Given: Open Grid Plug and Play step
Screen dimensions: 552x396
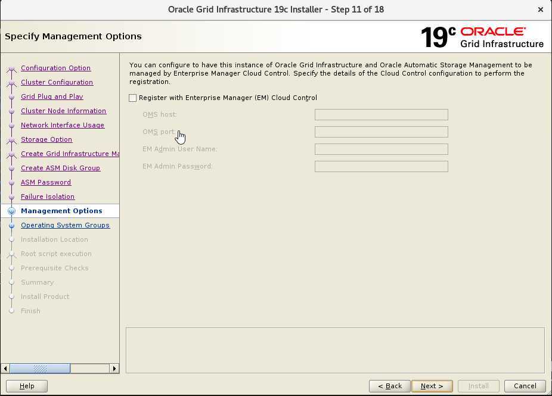Looking at the screenshot, I should pos(52,96).
